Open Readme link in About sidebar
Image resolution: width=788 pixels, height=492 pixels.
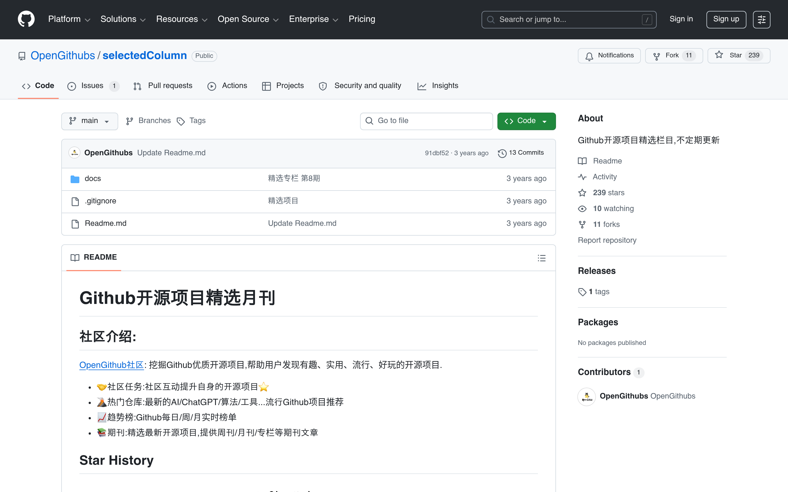coord(600,161)
